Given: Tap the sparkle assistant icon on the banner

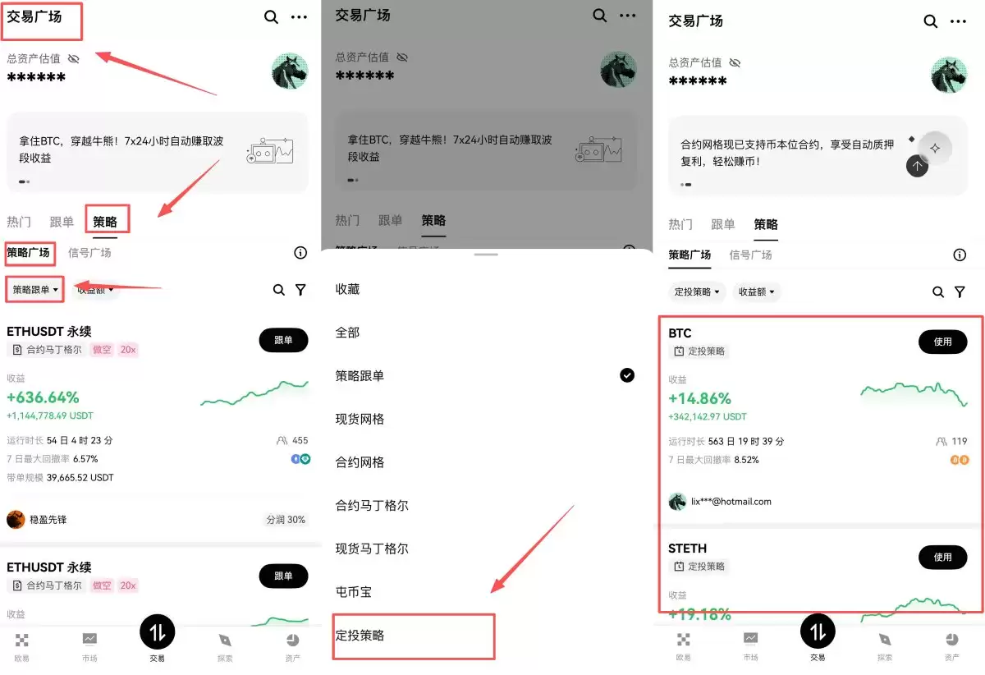Looking at the screenshot, I should tap(934, 149).
